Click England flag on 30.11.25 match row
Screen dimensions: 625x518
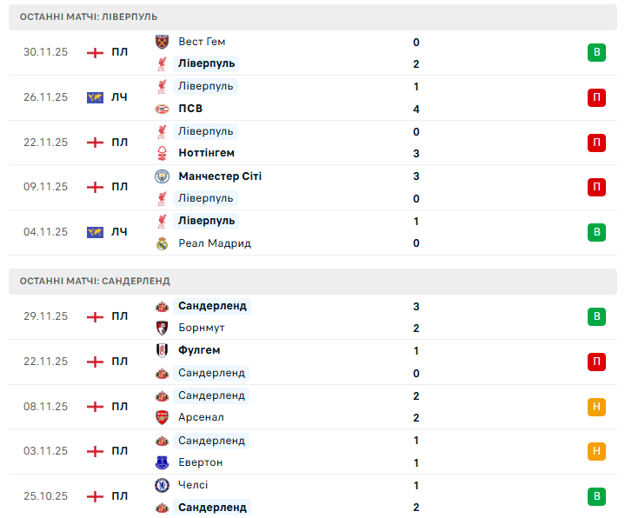pyautogui.click(x=95, y=52)
